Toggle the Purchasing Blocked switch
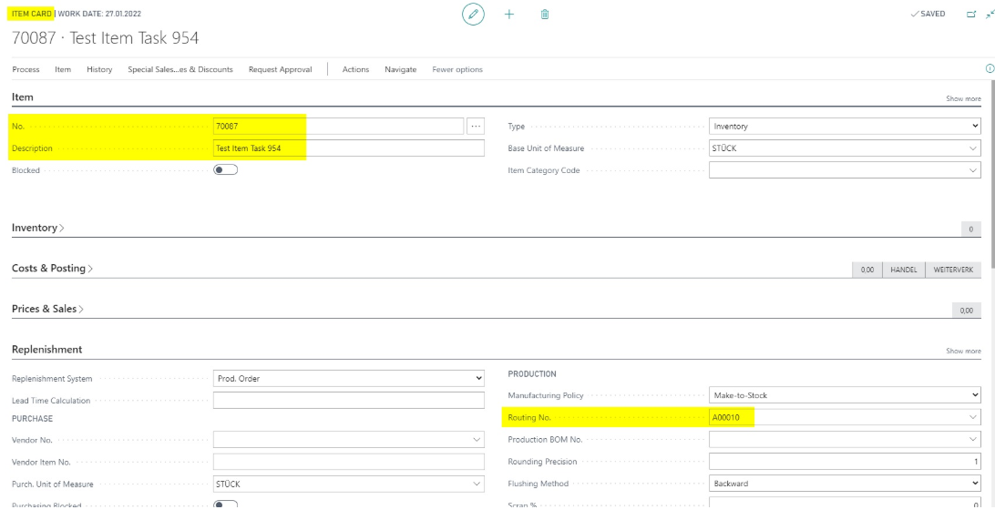 (x=225, y=505)
